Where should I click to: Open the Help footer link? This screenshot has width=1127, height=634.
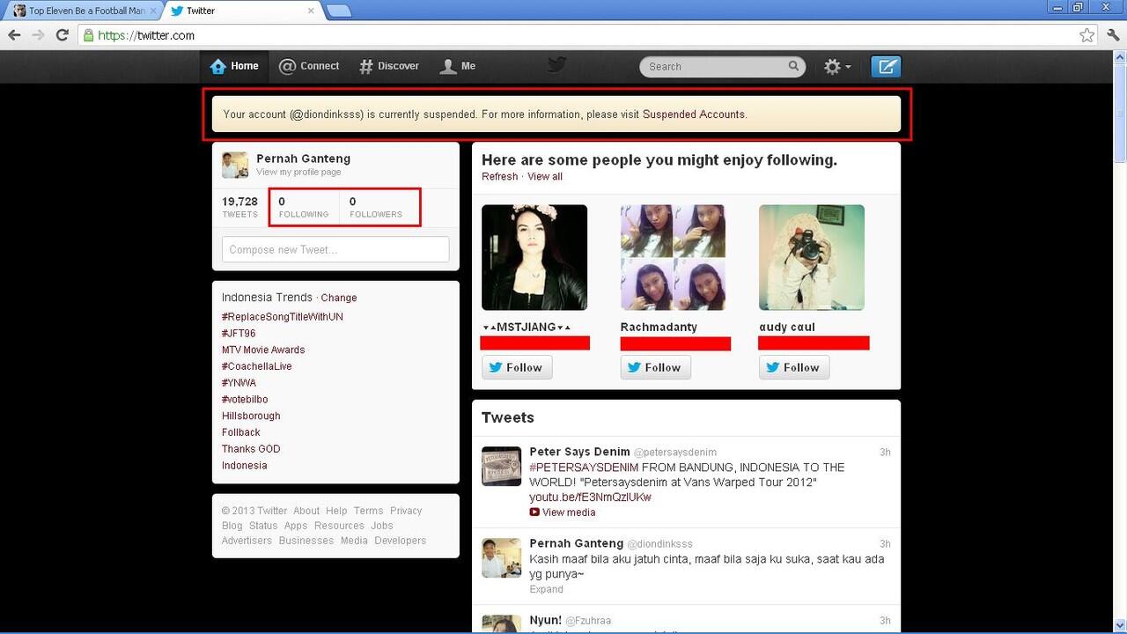(x=336, y=511)
